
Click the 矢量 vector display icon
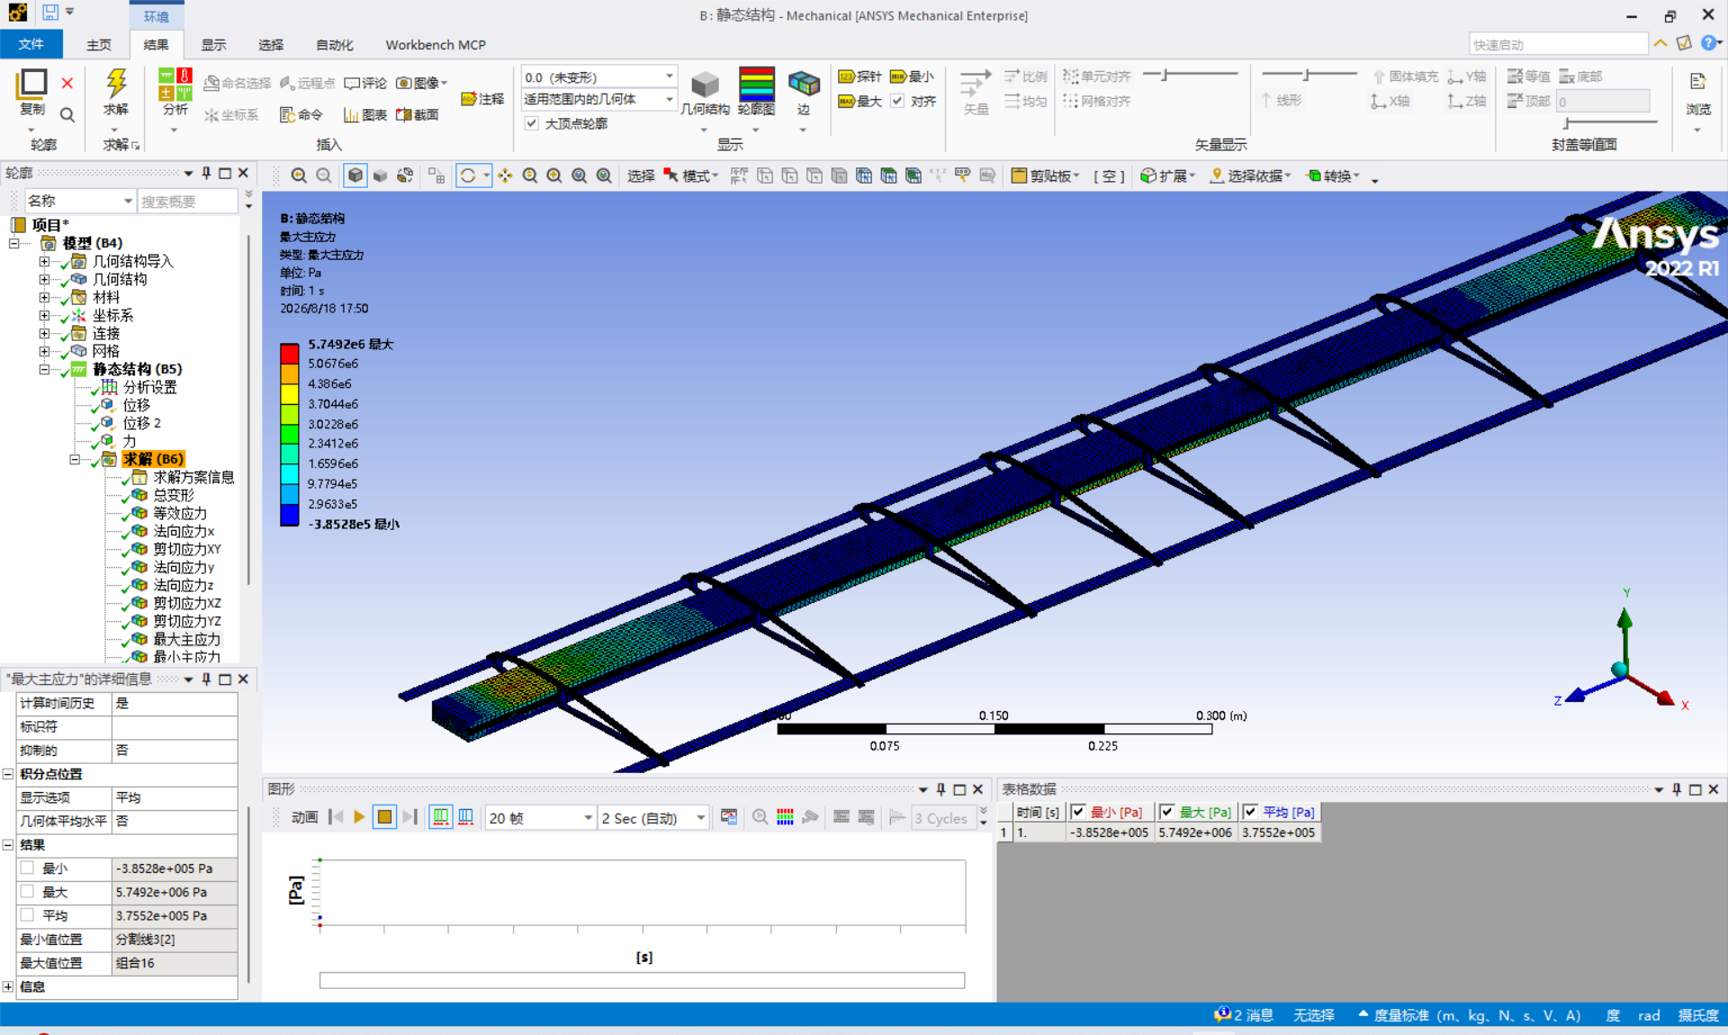(x=976, y=84)
